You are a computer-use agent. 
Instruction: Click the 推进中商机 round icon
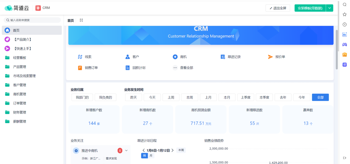(x=76, y=151)
